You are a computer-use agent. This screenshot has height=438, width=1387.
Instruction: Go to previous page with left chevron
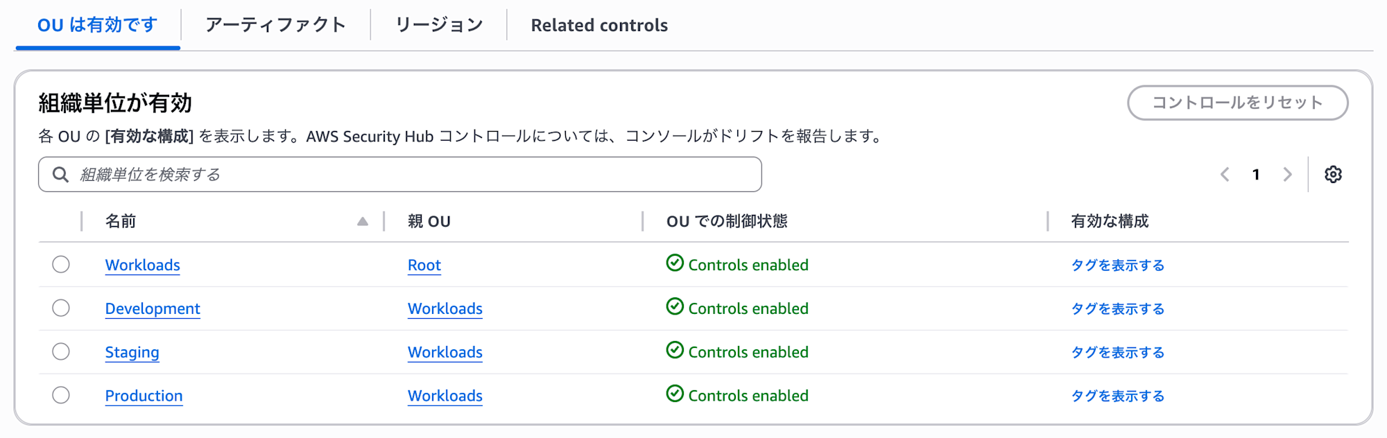pyautogui.click(x=1225, y=174)
